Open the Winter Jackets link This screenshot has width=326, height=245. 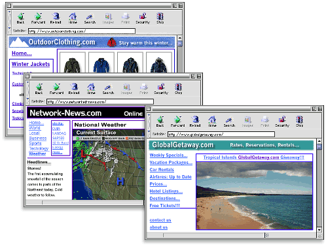pyautogui.click(x=31, y=64)
